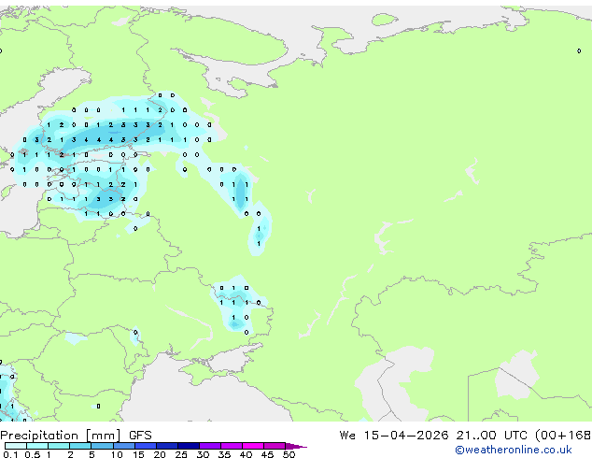Click the Precipitation [mm] GFS title
592x458 pixels.
click(76, 436)
